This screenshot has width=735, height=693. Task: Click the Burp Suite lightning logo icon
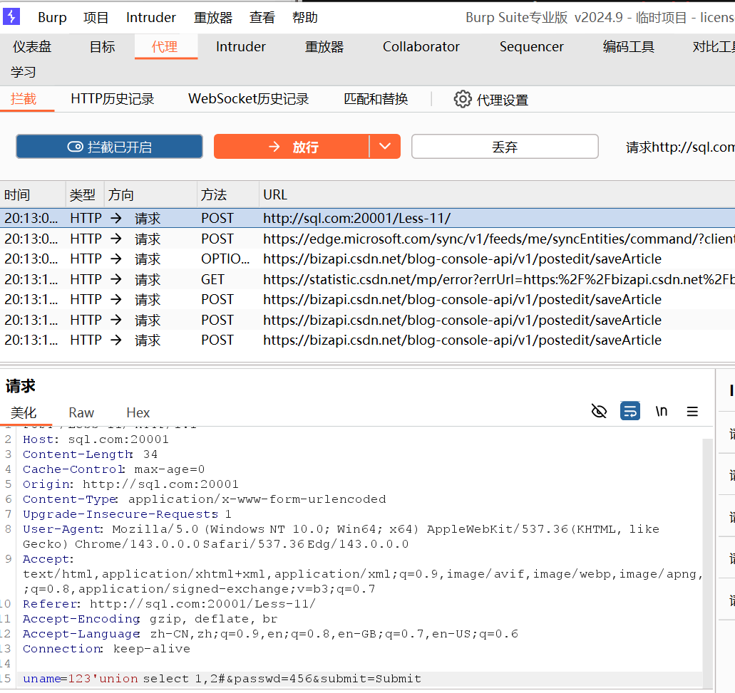pos(11,17)
